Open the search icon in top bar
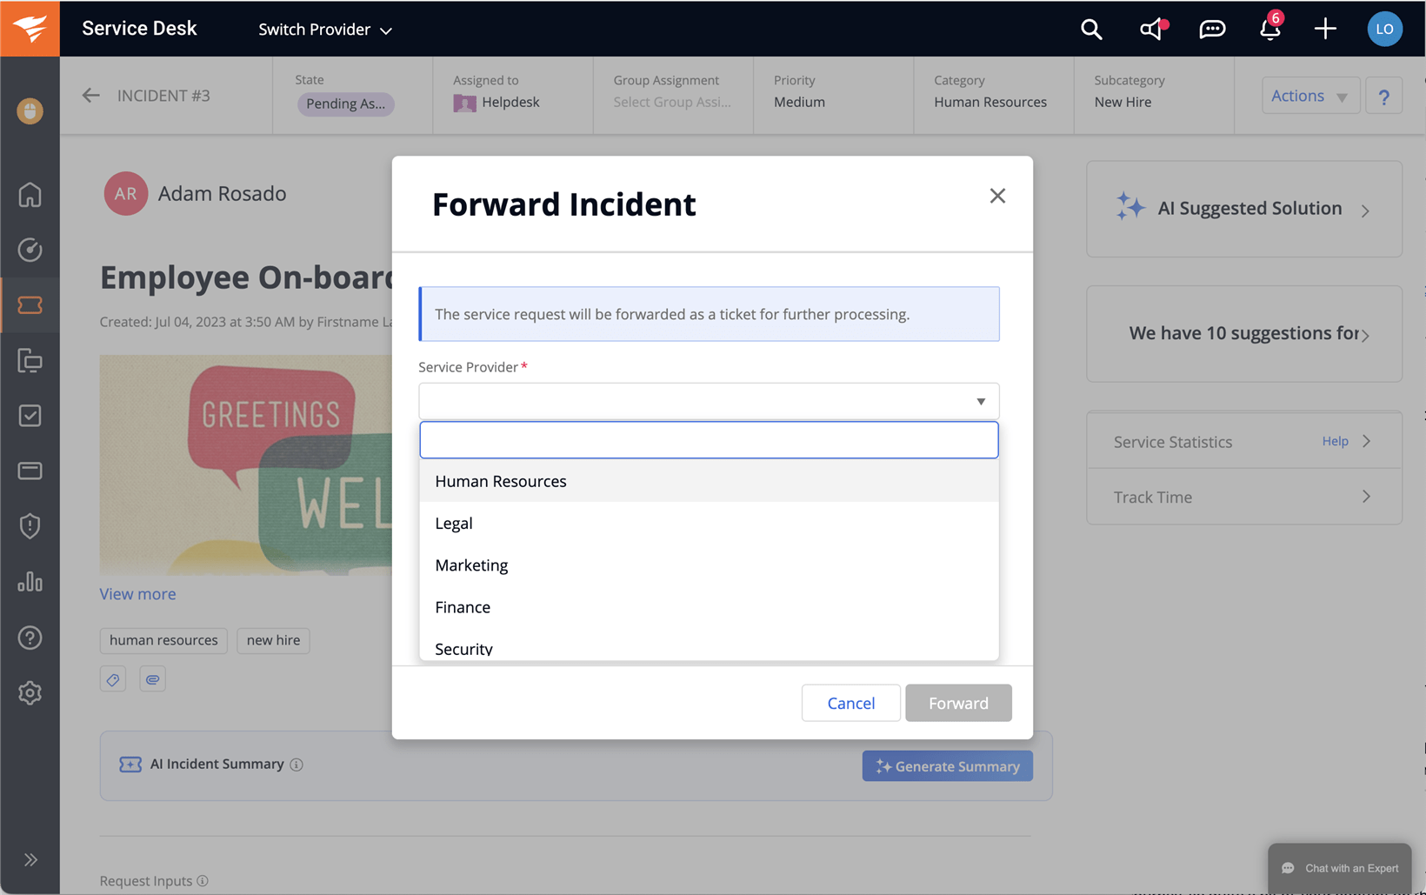This screenshot has width=1426, height=895. pos(1091,30)
